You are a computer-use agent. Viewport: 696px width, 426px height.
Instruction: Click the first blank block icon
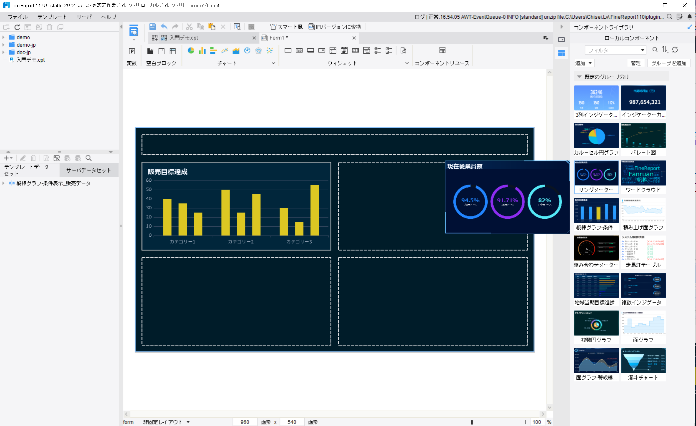pyautogui.click(x=150, y=51)
